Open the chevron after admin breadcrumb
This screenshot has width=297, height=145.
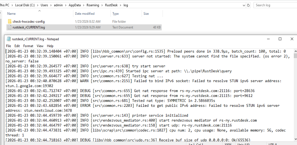(x=66, y=5)
